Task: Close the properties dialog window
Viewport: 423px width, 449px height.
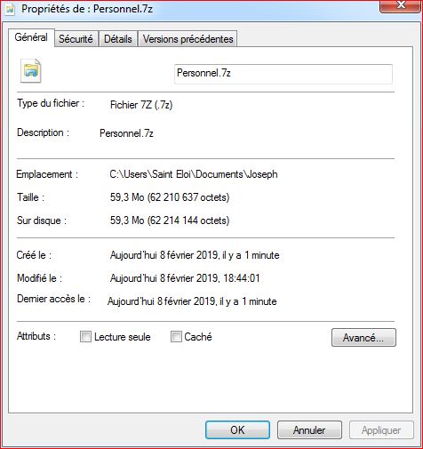Action: tap(401, 5)
